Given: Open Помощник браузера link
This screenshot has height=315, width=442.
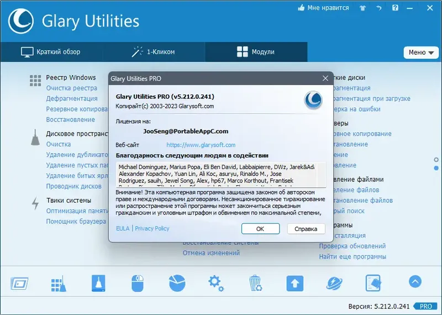Looking at the screenshot, I should 76,222.
